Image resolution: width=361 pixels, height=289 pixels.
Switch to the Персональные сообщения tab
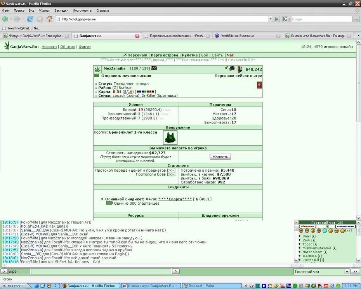[x=177, y=36]
